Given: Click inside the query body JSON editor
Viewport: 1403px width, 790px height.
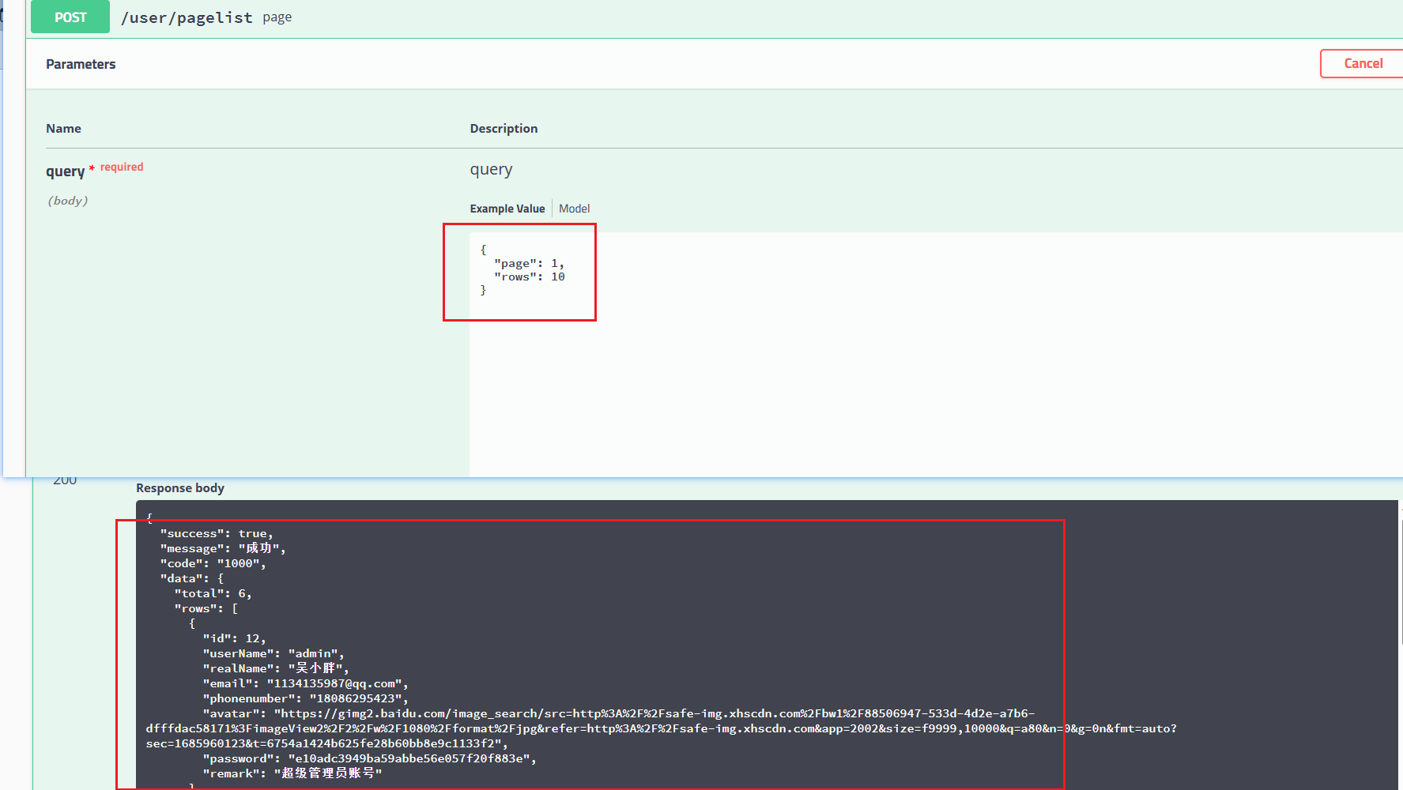Looking at the screenshot, I should tap(936, 354).
